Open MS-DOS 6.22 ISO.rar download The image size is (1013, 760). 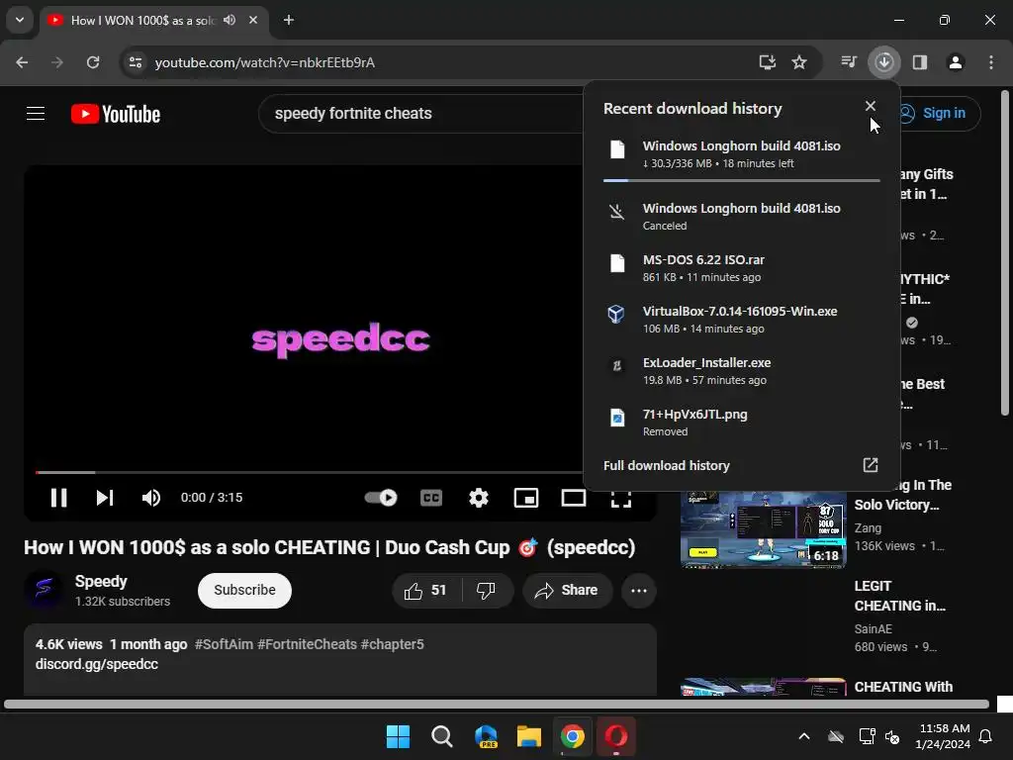pyautogui.click(x=741, y=267)
